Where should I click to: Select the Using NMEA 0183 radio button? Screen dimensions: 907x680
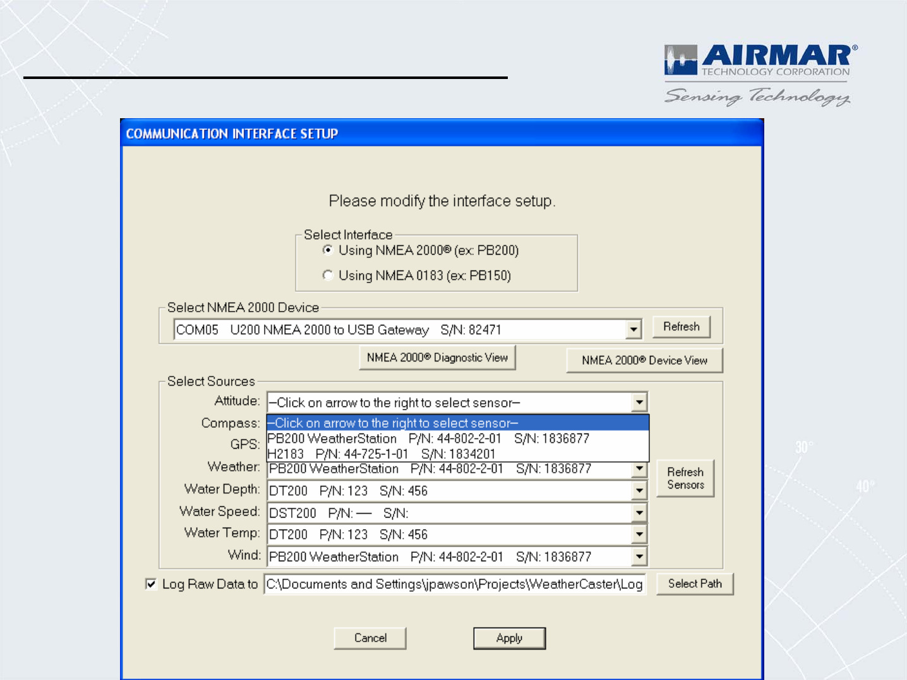point(327,276)
